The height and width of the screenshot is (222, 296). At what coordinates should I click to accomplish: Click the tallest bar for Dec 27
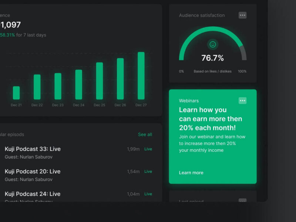[x=141, y=76]
